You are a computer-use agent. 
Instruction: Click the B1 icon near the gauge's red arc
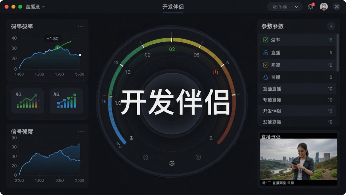[x=212, y=138]
